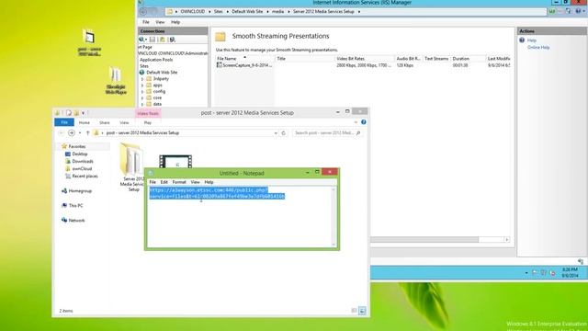Screen dimensions: 588x331
Task: Switch to the Home ribbon tab in Explorer
Action: (x=85, y=122)
